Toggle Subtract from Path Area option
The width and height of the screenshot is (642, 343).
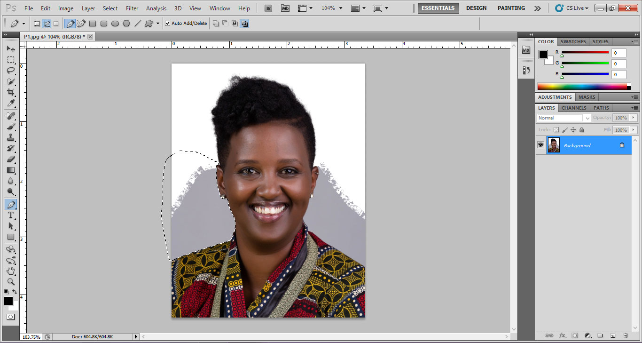pos(225,23)
